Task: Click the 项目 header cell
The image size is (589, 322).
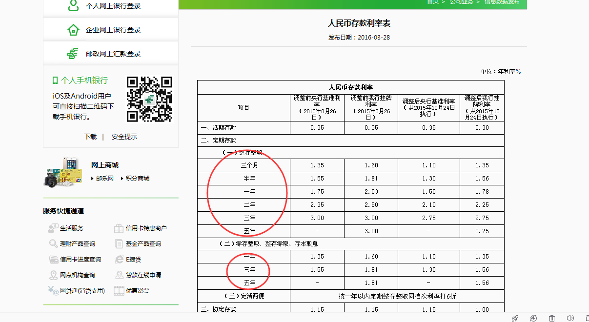Action: 244,107
